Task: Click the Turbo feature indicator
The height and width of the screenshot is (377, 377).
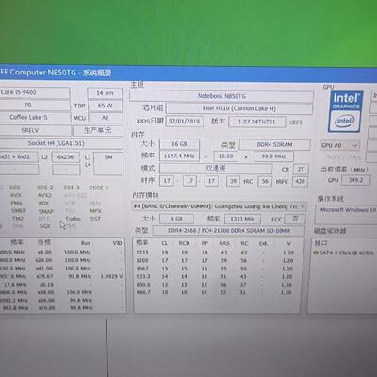Action: pyautogui.click(x=74, y=219)
